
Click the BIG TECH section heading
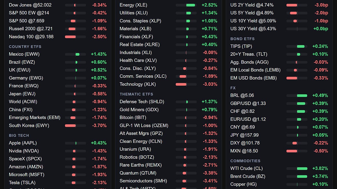point(19,136)
